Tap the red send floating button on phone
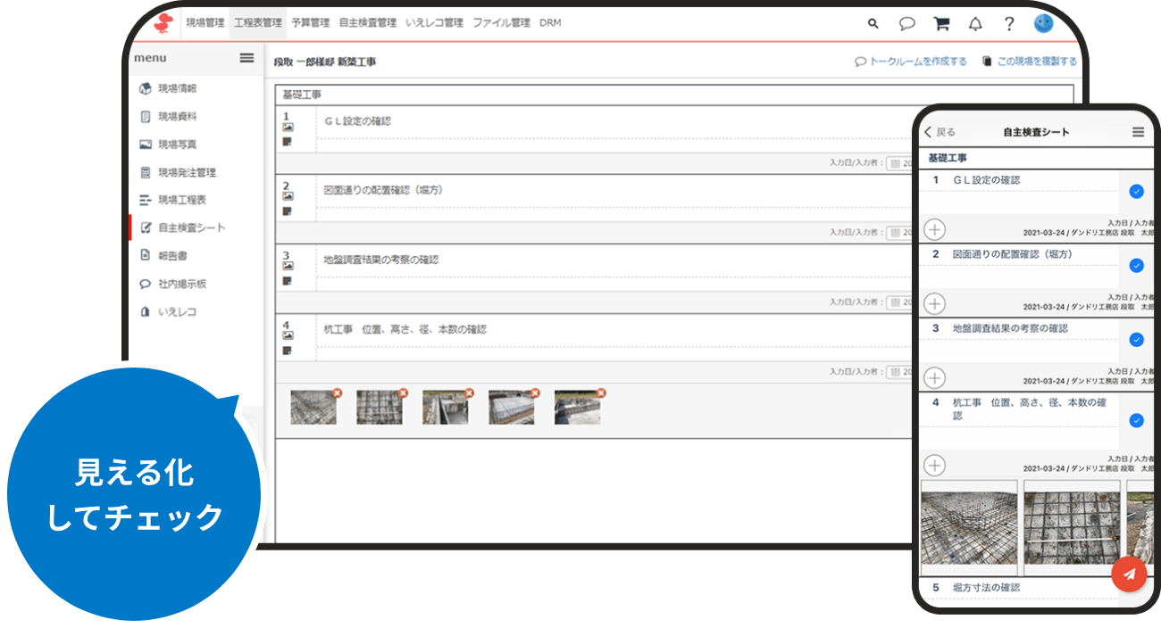Screen dimensions: 1161x628 1129,574
